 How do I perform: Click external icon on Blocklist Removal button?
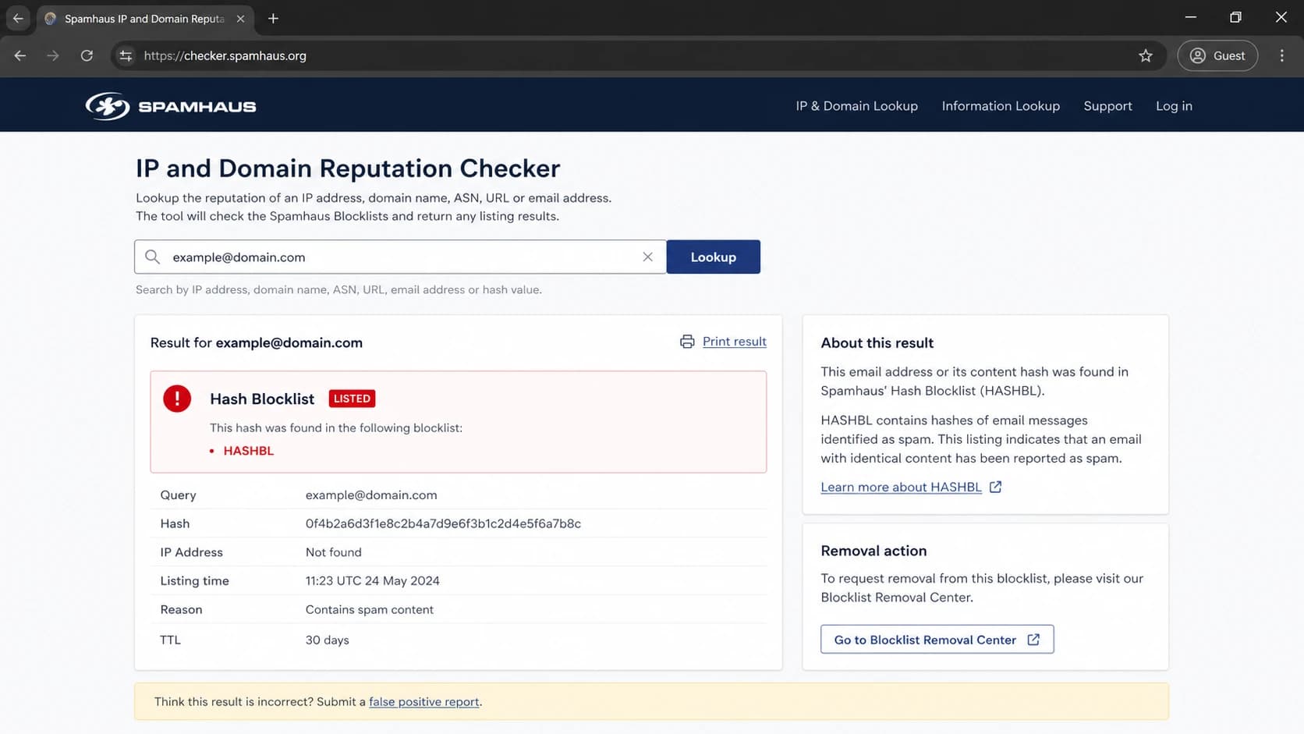pos(1033,640)
